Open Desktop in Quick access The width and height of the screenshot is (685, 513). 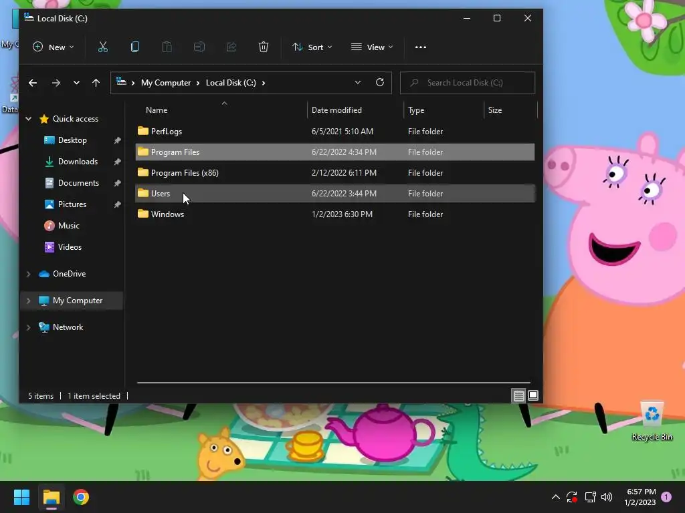pos(72,140)
